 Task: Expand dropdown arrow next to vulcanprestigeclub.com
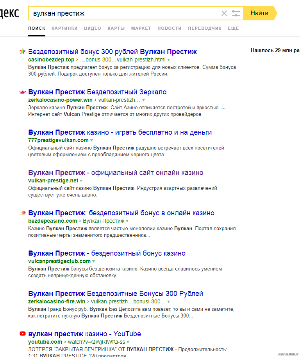pos(94,261)
